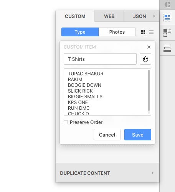Open the populate content panel icon
The width and height of the screenshot is (175, 192).
click(167, 18)
